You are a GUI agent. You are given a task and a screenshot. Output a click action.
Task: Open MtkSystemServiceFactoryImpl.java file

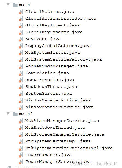pos(69,148)
